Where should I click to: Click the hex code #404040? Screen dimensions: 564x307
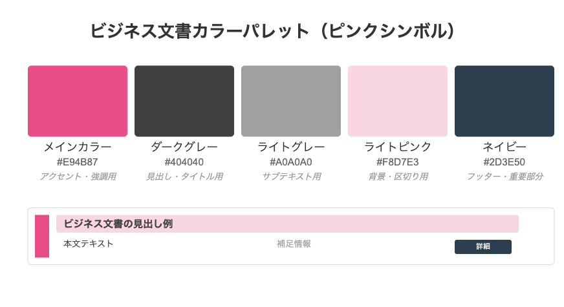point(184,162)
